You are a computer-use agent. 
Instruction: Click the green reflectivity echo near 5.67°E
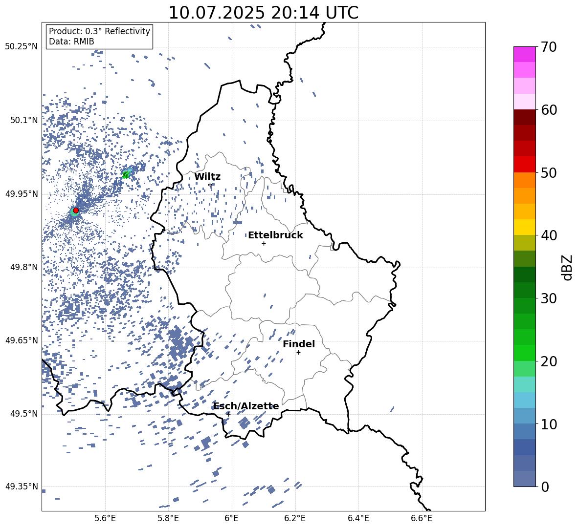pos(126,174)
